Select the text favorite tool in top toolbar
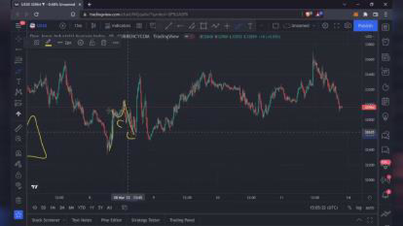Image resolution: width=403 pixels, height=226 pixels. tap(250, 26)
